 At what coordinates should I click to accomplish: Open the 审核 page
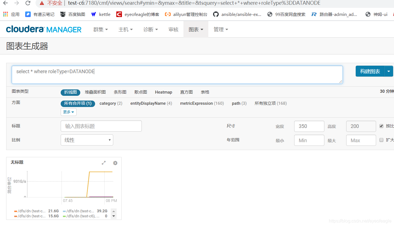tap(173, 29)
